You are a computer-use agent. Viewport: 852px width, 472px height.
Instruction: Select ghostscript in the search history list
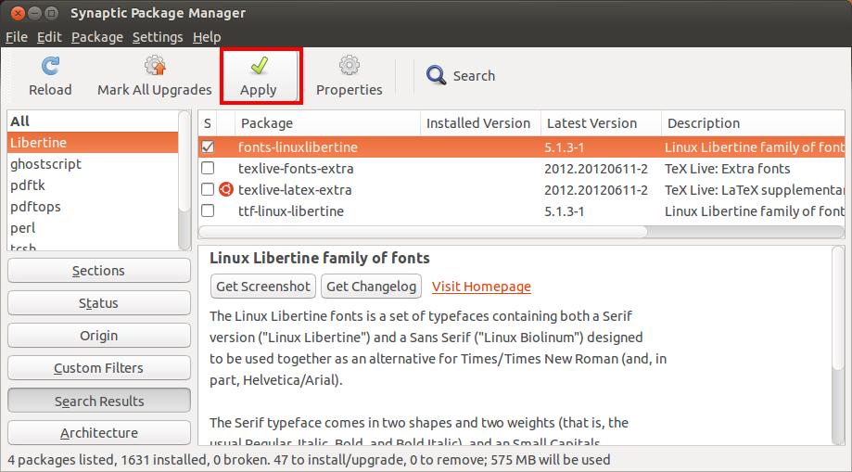coord(46,164)
